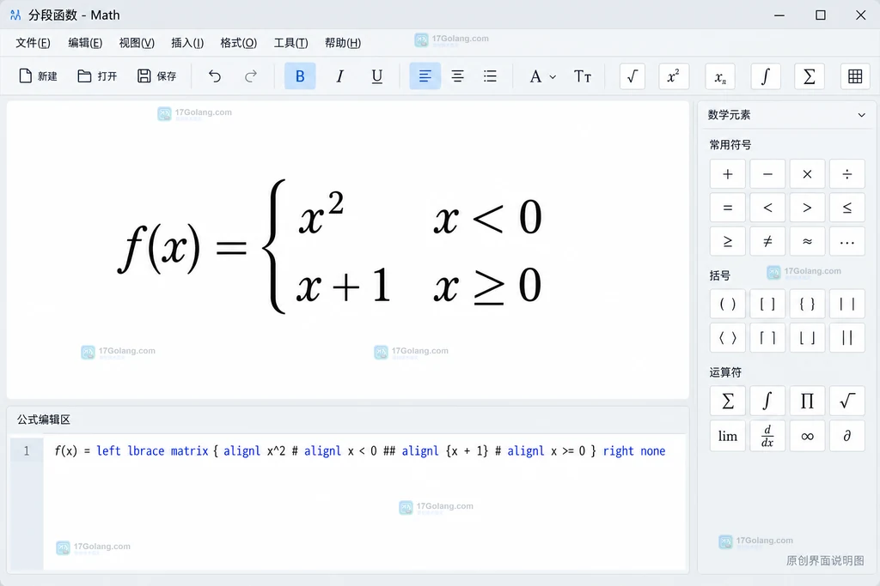This screenshot has height=586, width=880.
Task: Toggle underline formatting
Action: [x=377, y=76]
